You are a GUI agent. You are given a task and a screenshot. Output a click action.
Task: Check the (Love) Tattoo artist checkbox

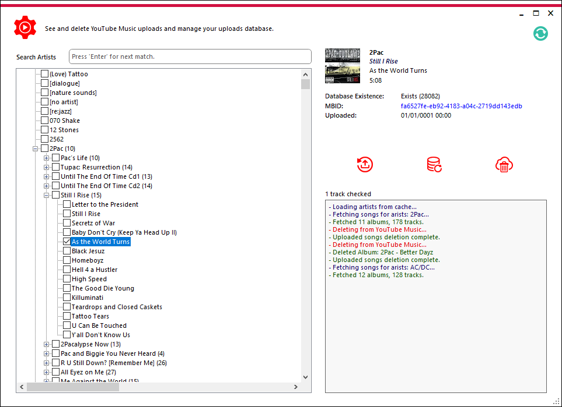tap(44, 74)
